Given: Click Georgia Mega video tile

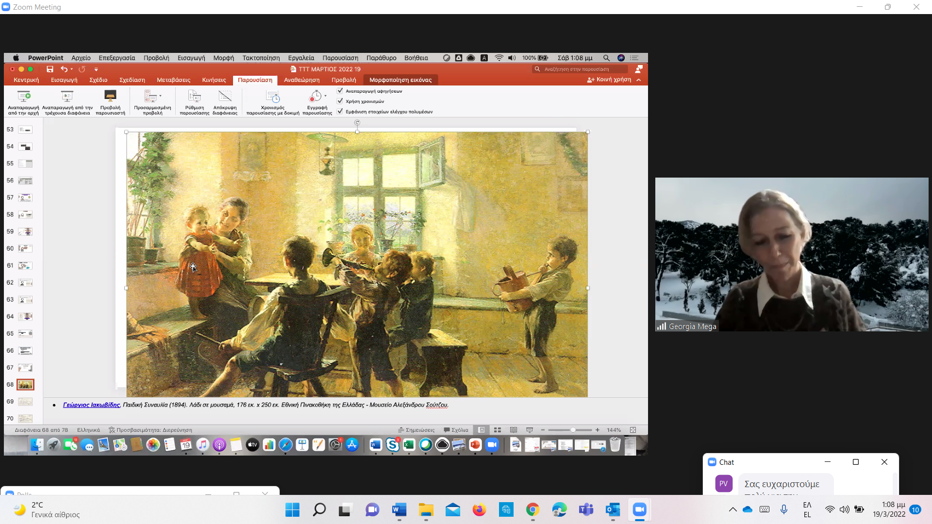Looking at the screenshot, I should pyautogui.click(x=791, y=254).
